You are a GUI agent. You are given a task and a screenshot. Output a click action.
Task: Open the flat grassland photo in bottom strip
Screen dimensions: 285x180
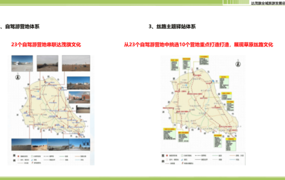[21, 144]
